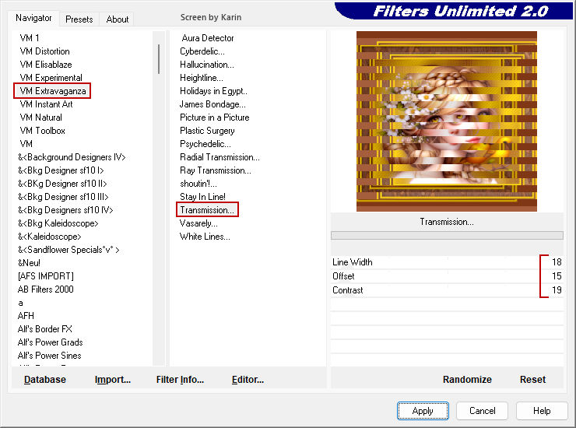Open the About tab

118,19
